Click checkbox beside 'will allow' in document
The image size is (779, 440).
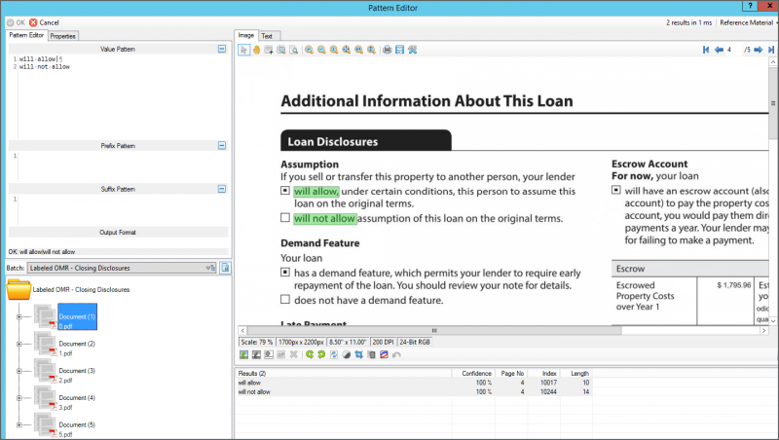pyautogui.click(x=285, y=190)
